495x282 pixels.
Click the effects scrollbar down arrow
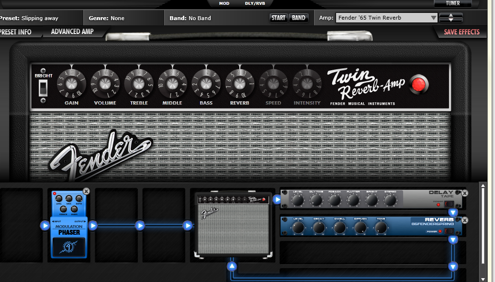pos(483,279)
